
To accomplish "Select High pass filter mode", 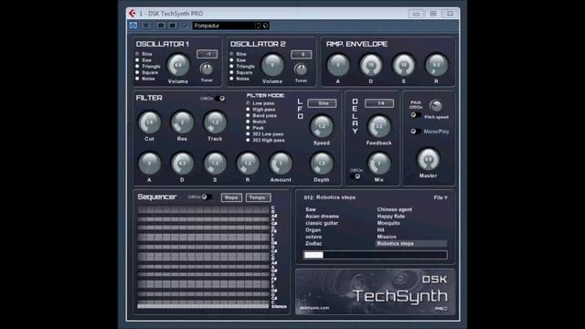I will click(261, 110).
